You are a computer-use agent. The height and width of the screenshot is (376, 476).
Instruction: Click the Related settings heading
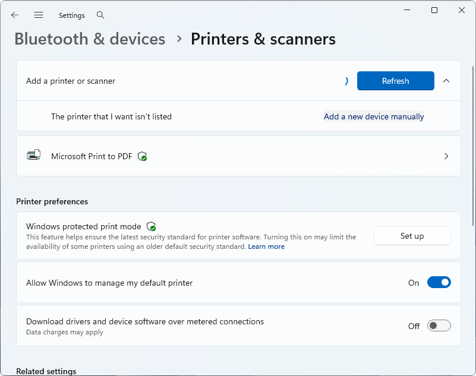tap(46, 371)
